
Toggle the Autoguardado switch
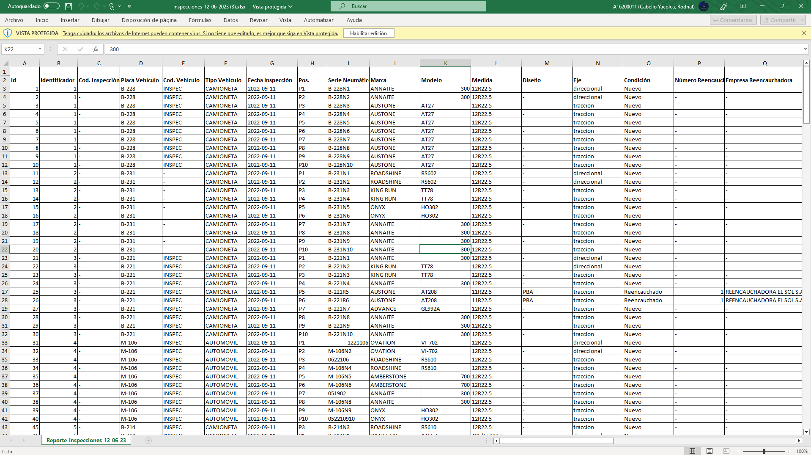pos(52,6)
